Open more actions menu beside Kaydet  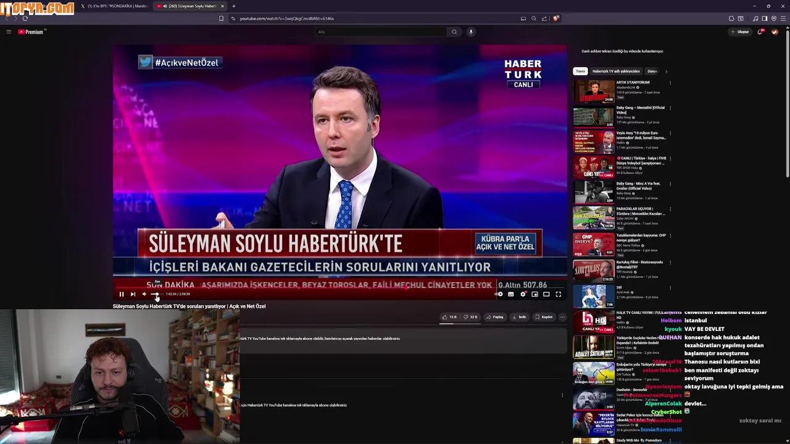click(x=562, y=317)
